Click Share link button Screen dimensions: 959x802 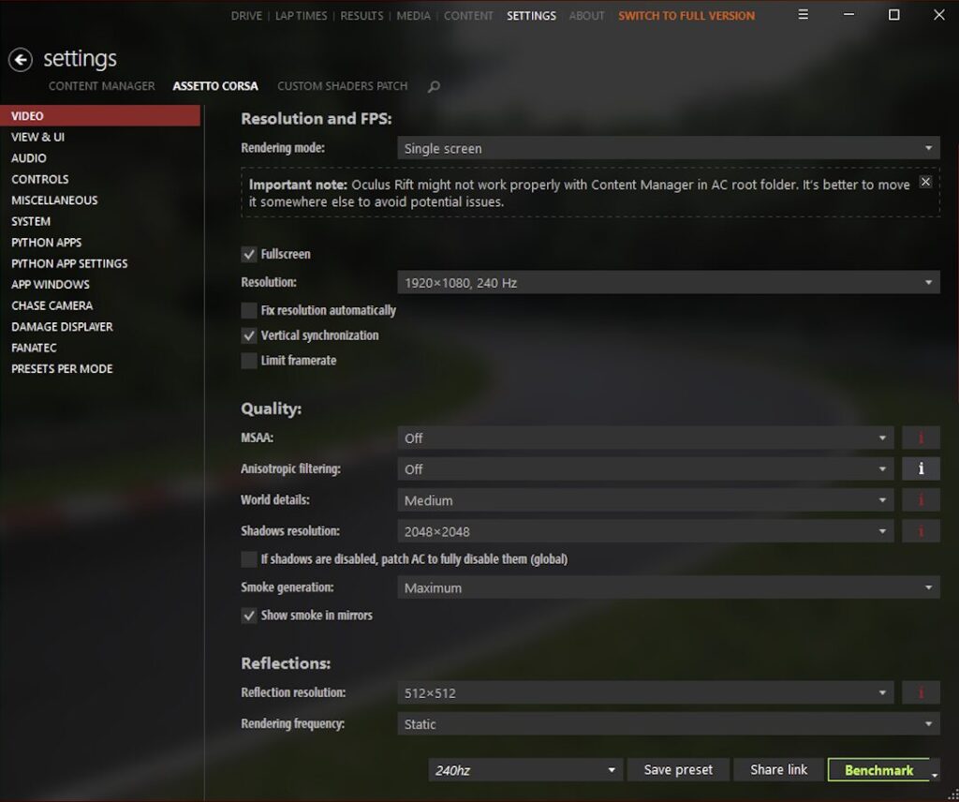click(x=778, y=769)
